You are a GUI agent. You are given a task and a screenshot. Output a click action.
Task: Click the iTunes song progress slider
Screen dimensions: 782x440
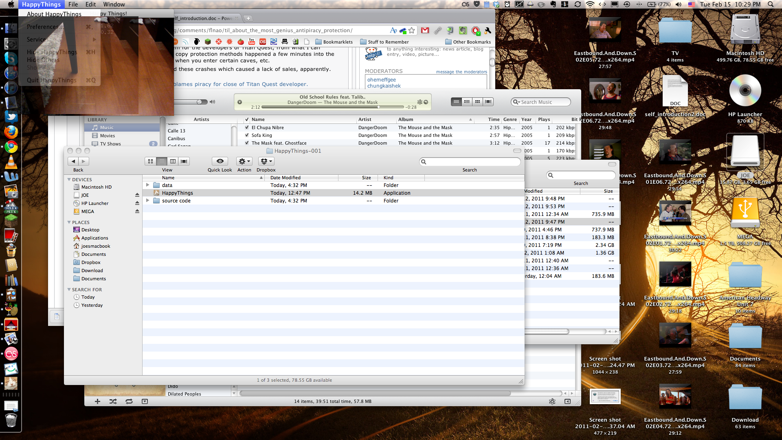pos(332,107)
